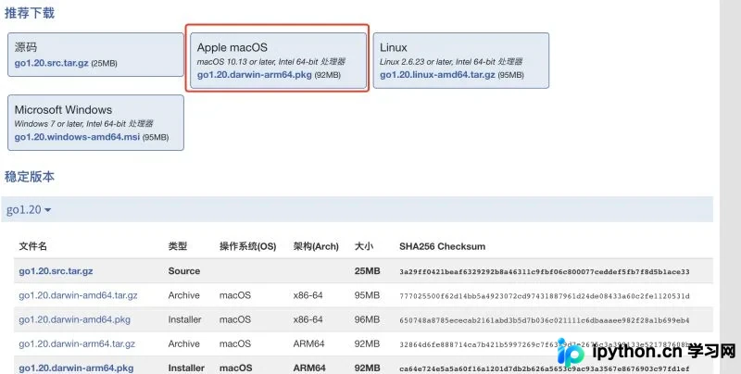This screenshot has width=741, height=374.
Task: Click the Source type cell
Action: (183, 271)
